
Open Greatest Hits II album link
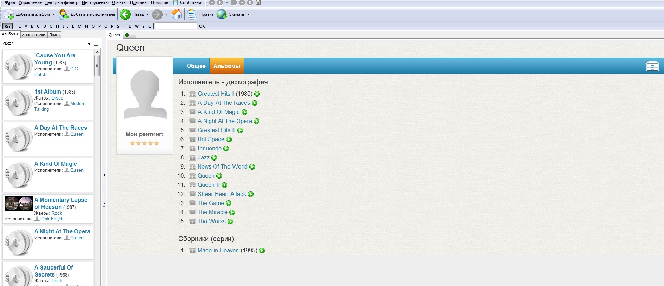point(217,130)
